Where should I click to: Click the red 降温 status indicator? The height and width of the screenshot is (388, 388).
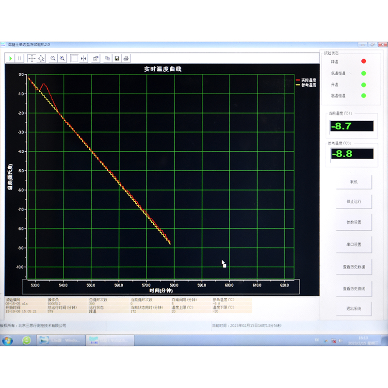pos(363,62)
